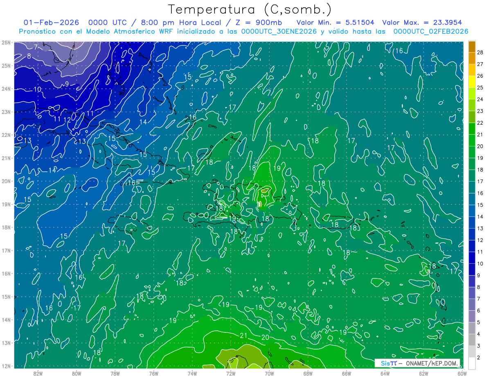491x379 pixels.
Task: Click 'Valor Max. = 23.3954' text
Action: point(422,22)
